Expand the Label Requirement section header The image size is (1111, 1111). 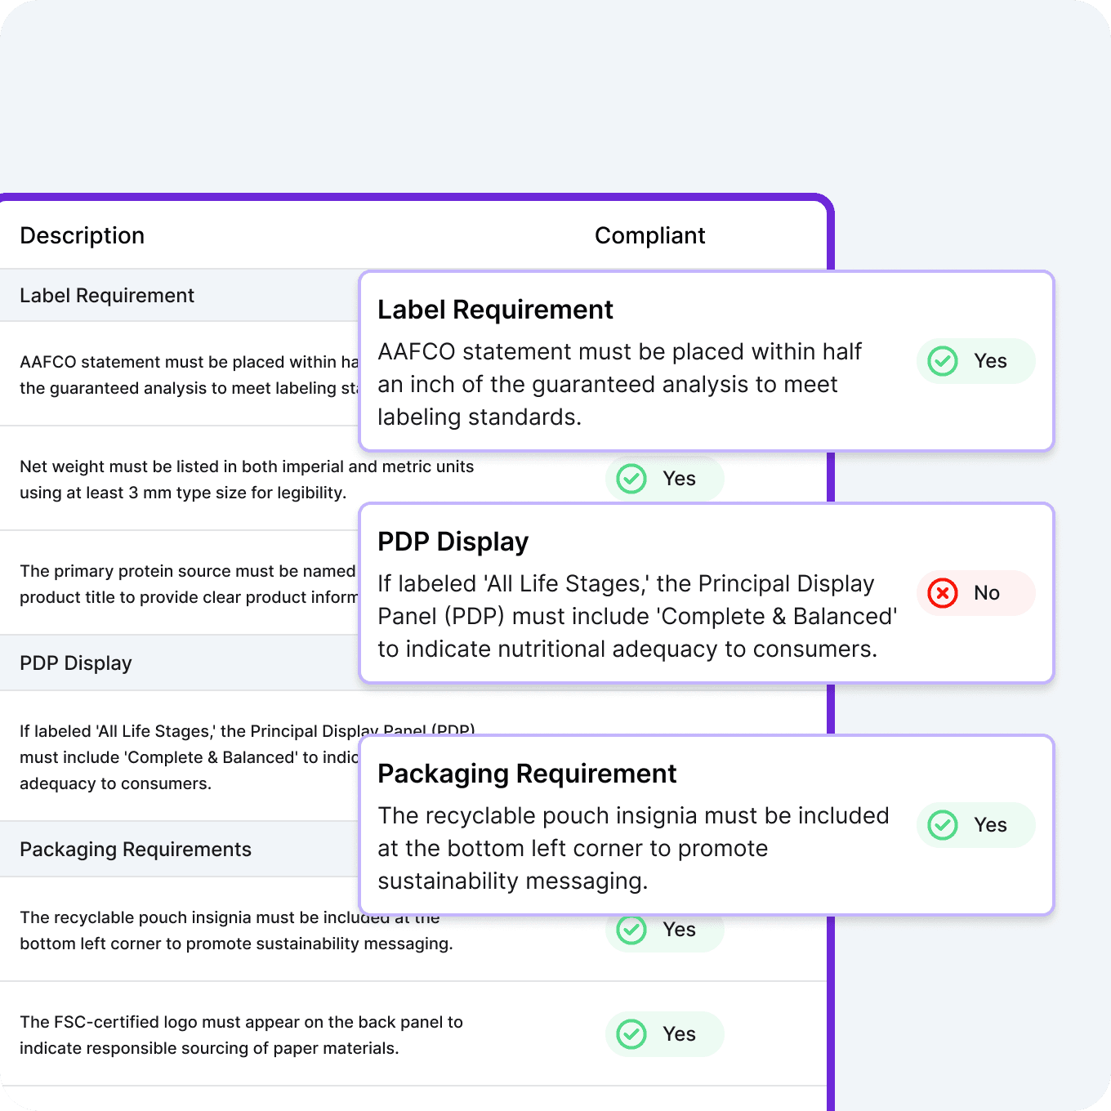pos(107,295)
